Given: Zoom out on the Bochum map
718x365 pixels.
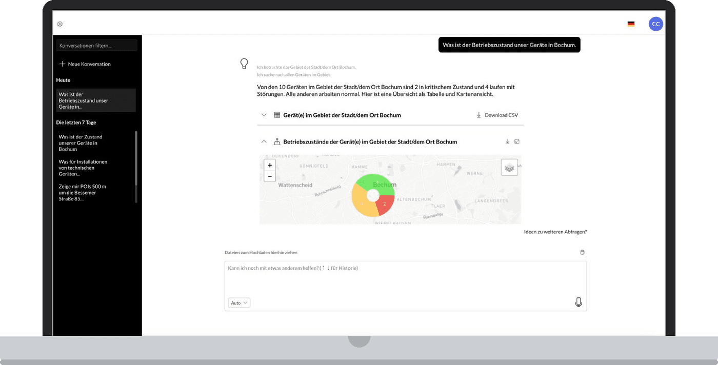Looking at the screenshot, I should 270,176.
